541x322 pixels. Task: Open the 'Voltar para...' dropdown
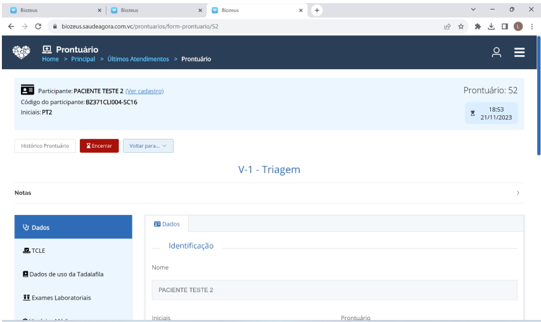[148, 146]
